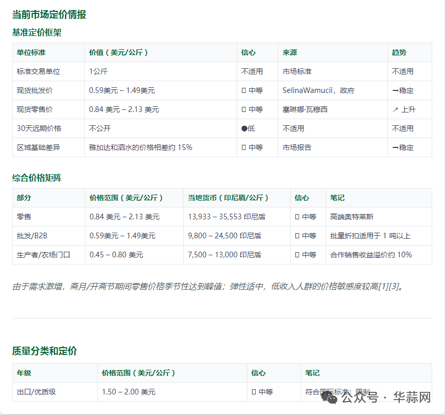Click the SelinaWamucii，政府 source cell
The height and width of the screenshot is (415, 445).
318,90
